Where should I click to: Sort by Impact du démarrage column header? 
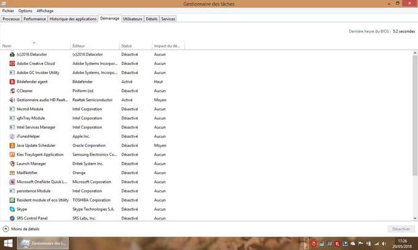click(x=168, y=46)
